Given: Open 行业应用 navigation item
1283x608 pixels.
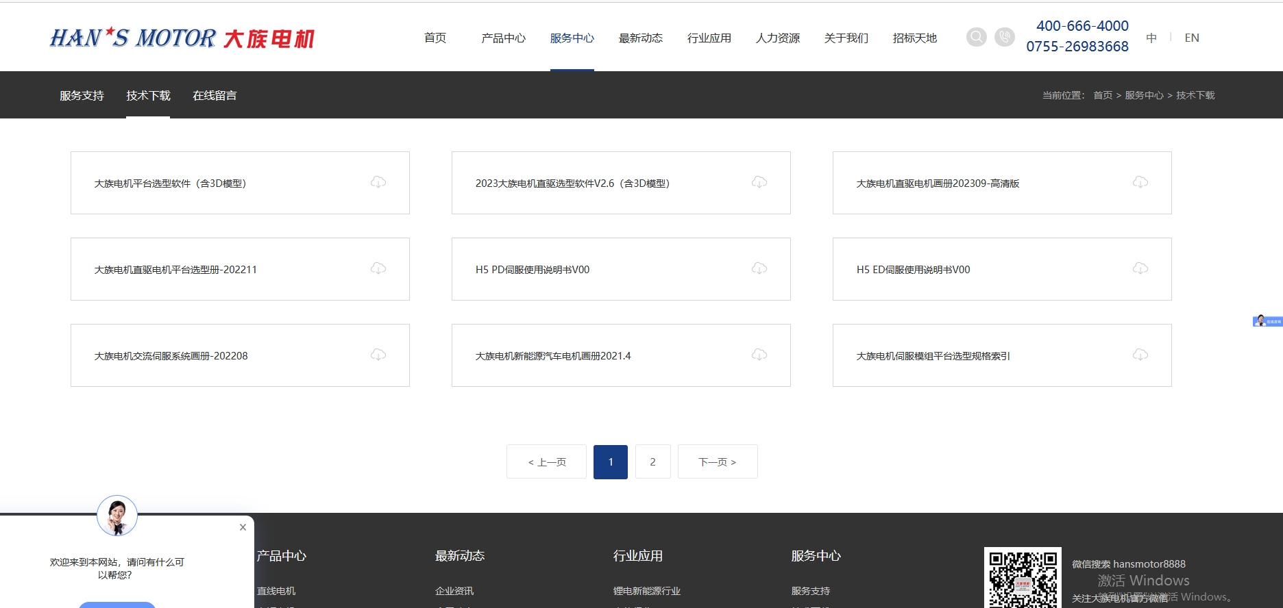Looking at the screenshot, I should [709, 38].
